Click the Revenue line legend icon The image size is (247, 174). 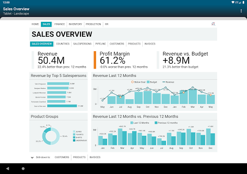tap(164, 82)
